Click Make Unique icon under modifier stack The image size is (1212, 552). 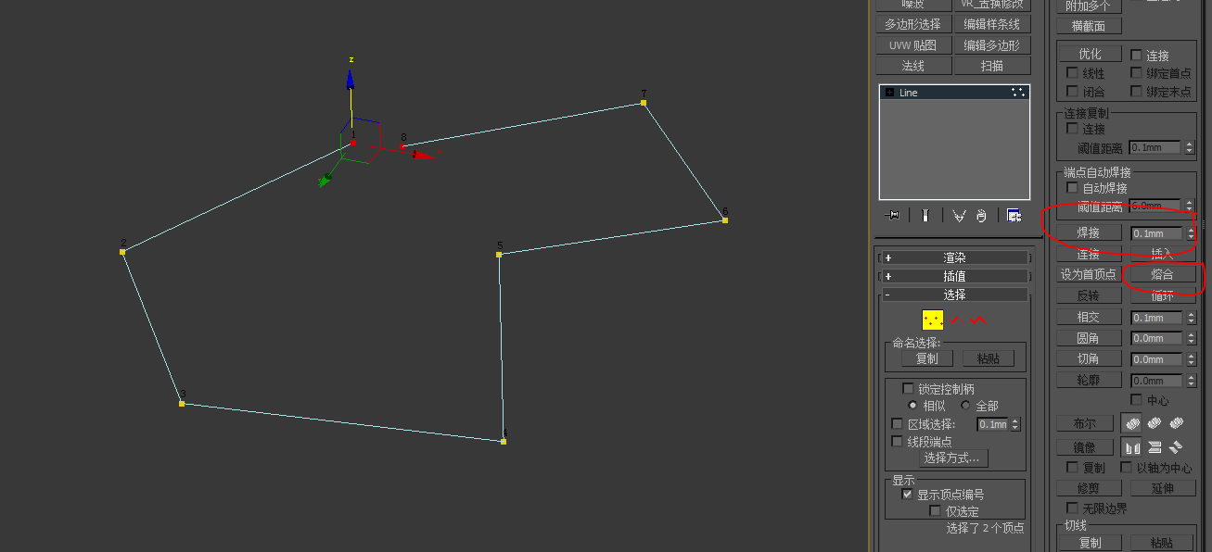pos(959,215)
